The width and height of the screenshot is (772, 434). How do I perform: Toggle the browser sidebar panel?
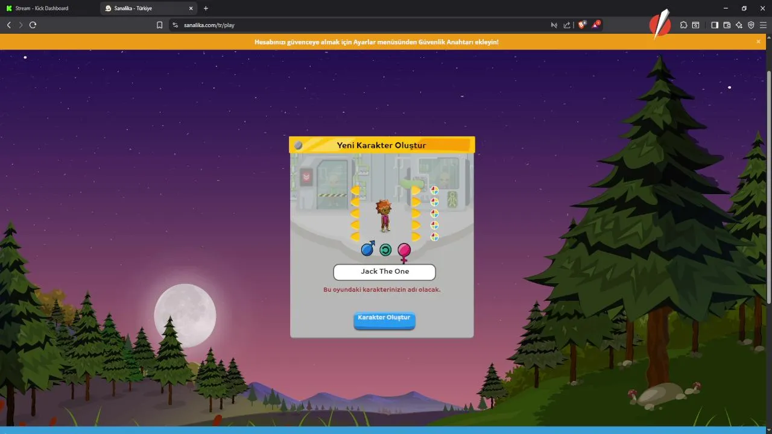[x=715, y=25]
